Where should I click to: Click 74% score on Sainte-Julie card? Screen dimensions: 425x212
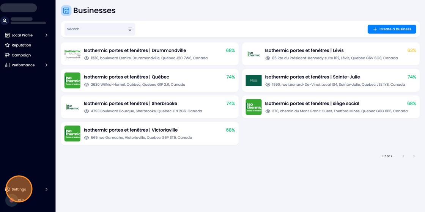(x=411, y=77)
